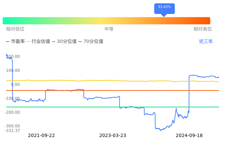This screenshot has width=228, height=147.
Task: Select the 2021-09-22 date axis label
Action: tap(42, 135)
